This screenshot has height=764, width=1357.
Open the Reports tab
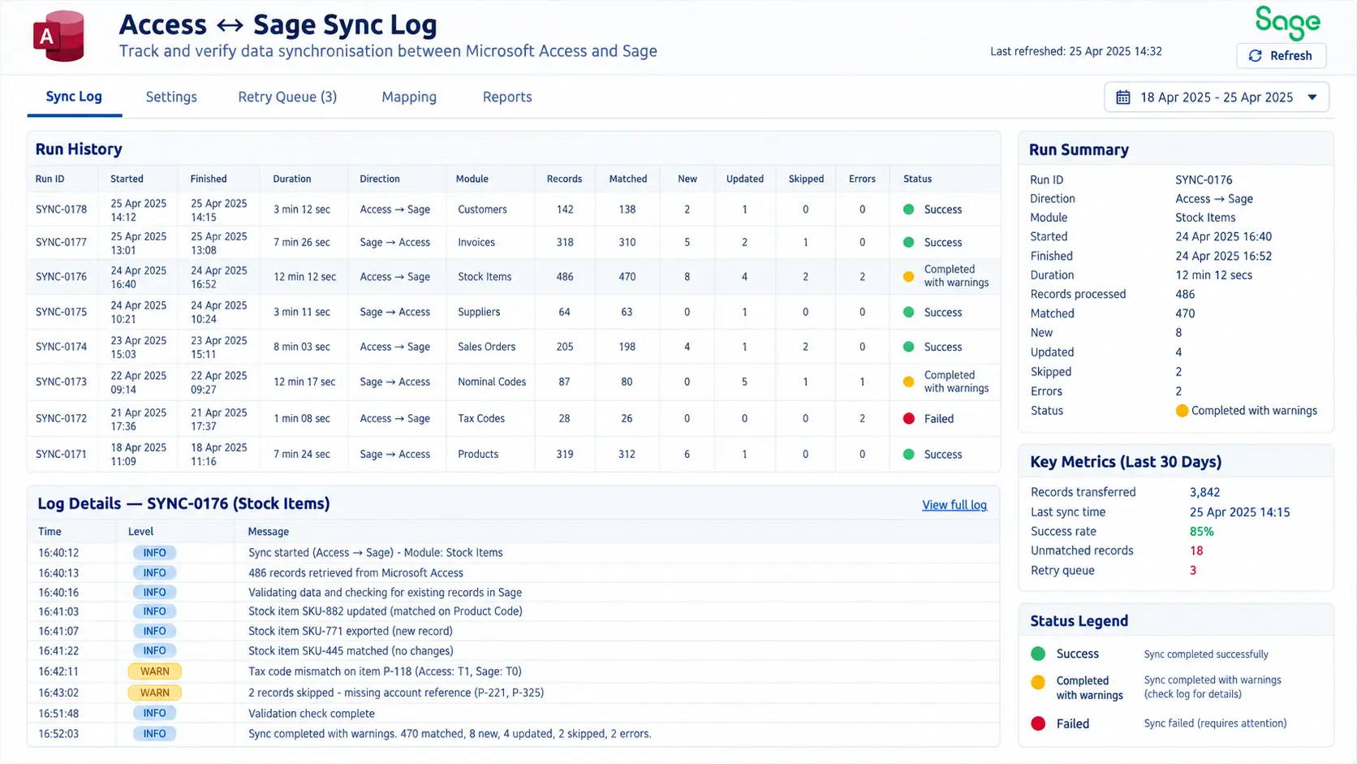(507, 97)
